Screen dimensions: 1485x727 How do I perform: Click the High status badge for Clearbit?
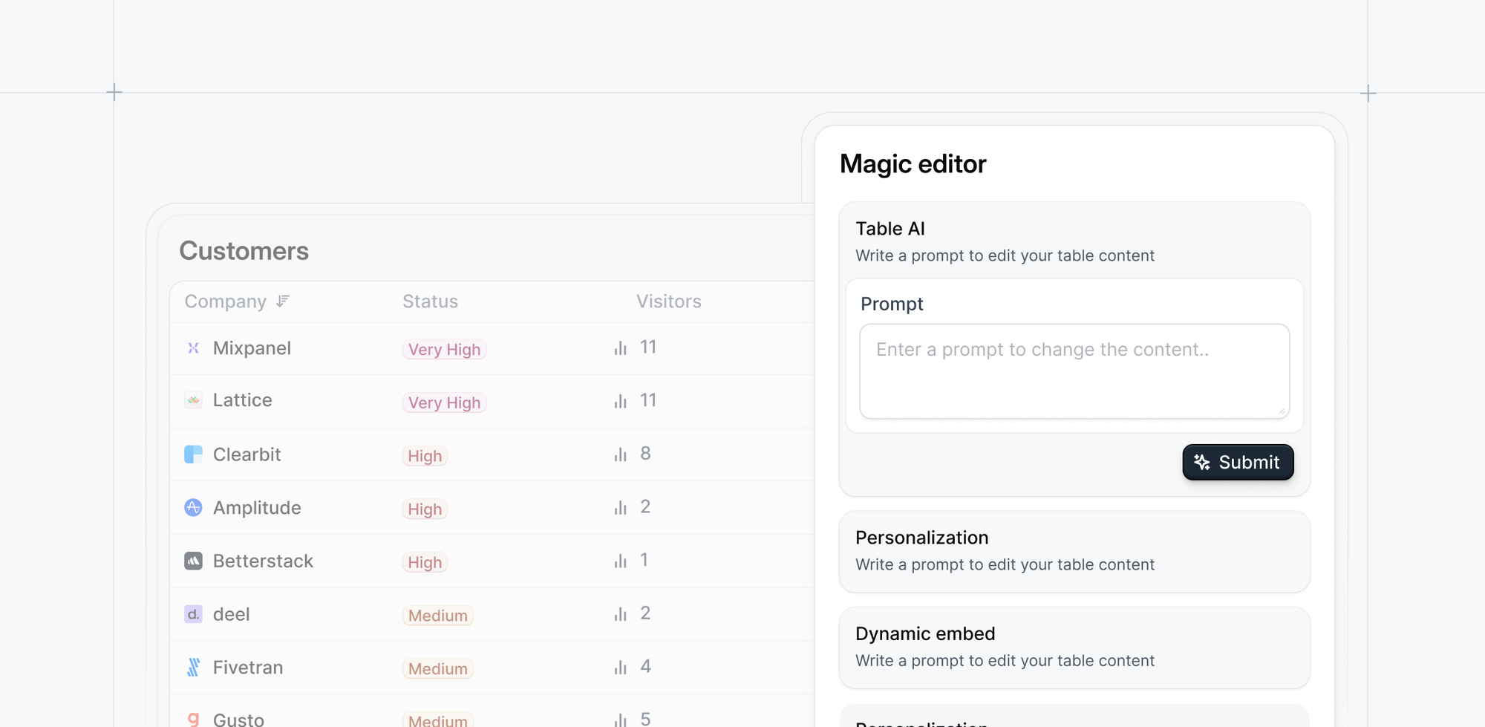(425, 456)
